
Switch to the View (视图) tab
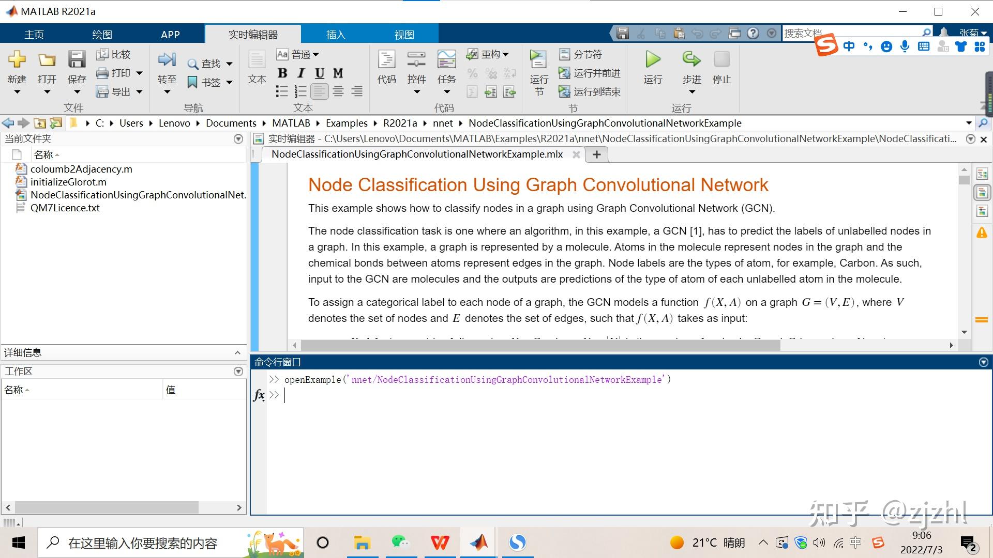coord(404,34)
